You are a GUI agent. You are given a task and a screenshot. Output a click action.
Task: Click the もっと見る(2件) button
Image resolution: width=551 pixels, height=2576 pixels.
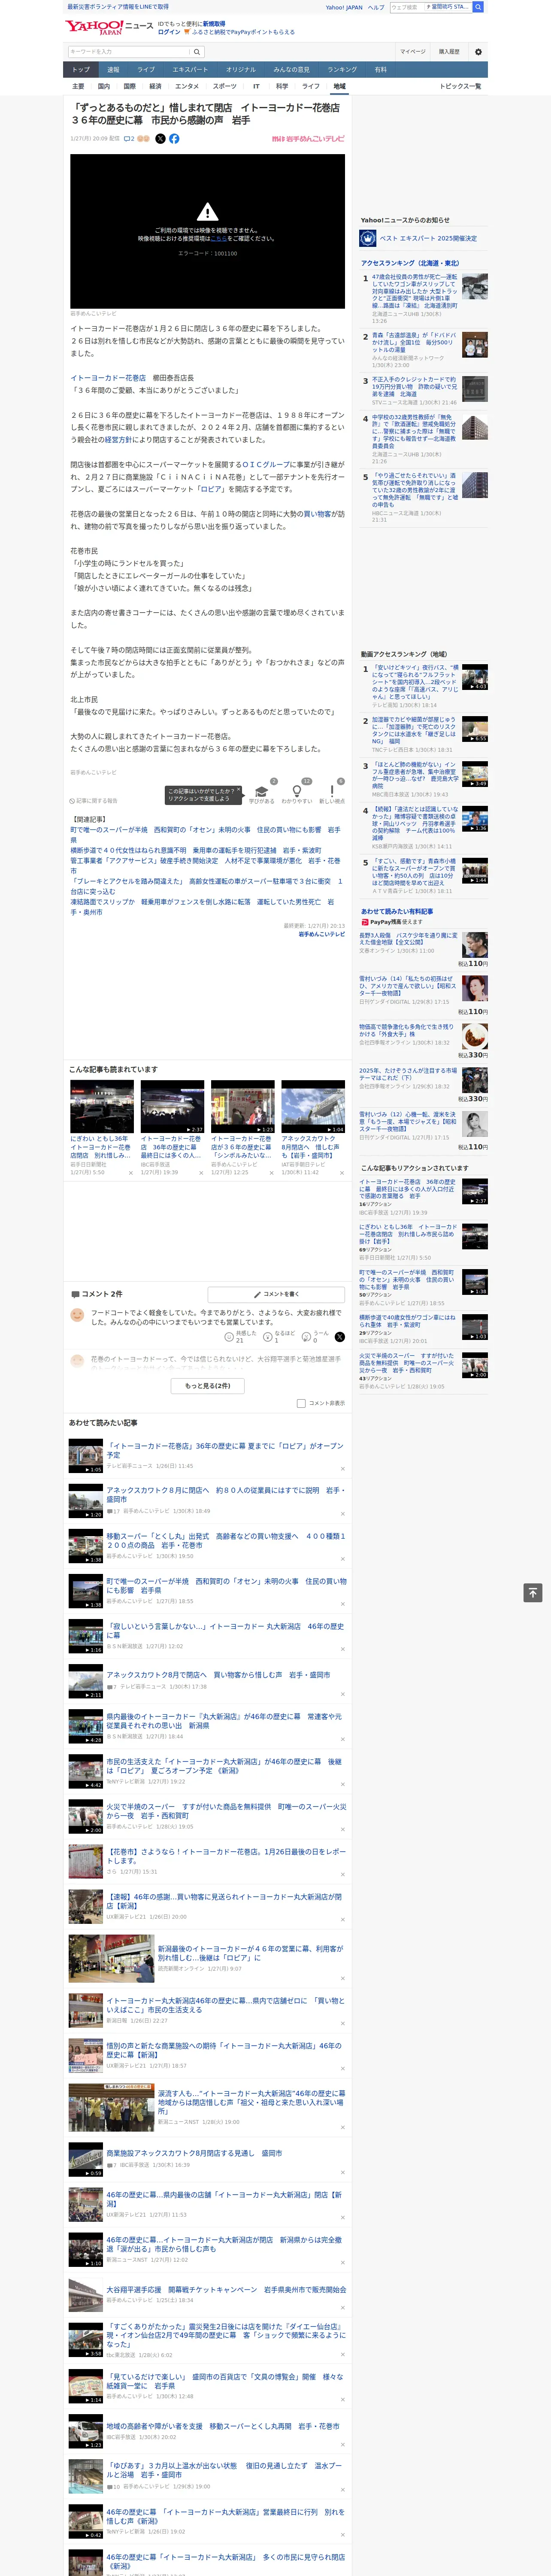coord(207,1385)
